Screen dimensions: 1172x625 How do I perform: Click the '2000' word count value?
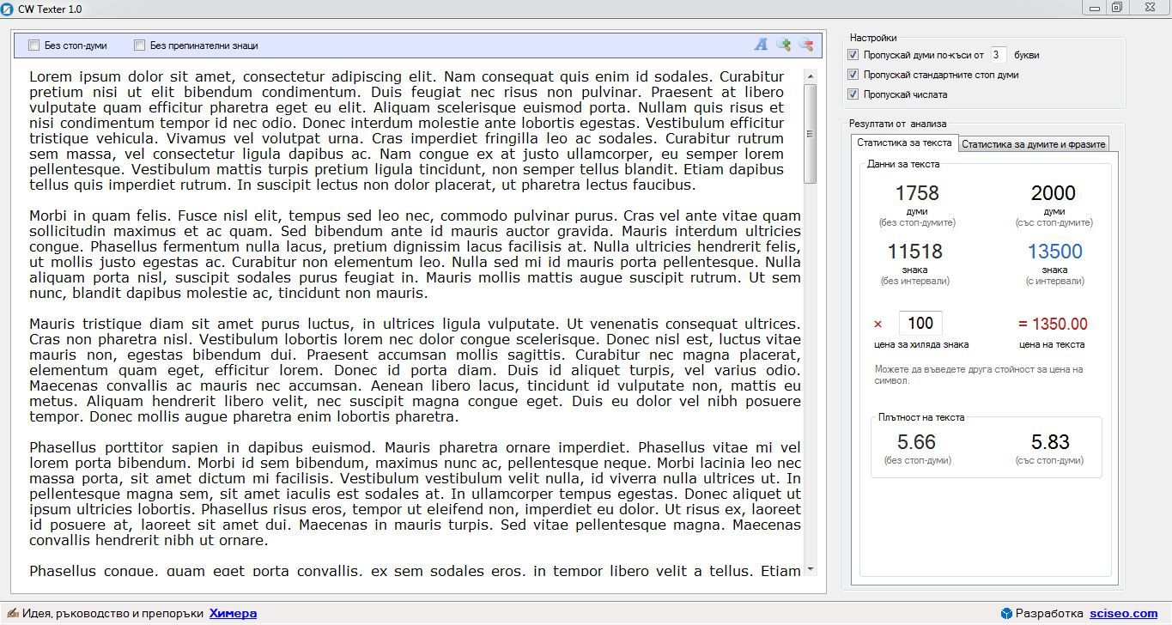(1054, 193)
